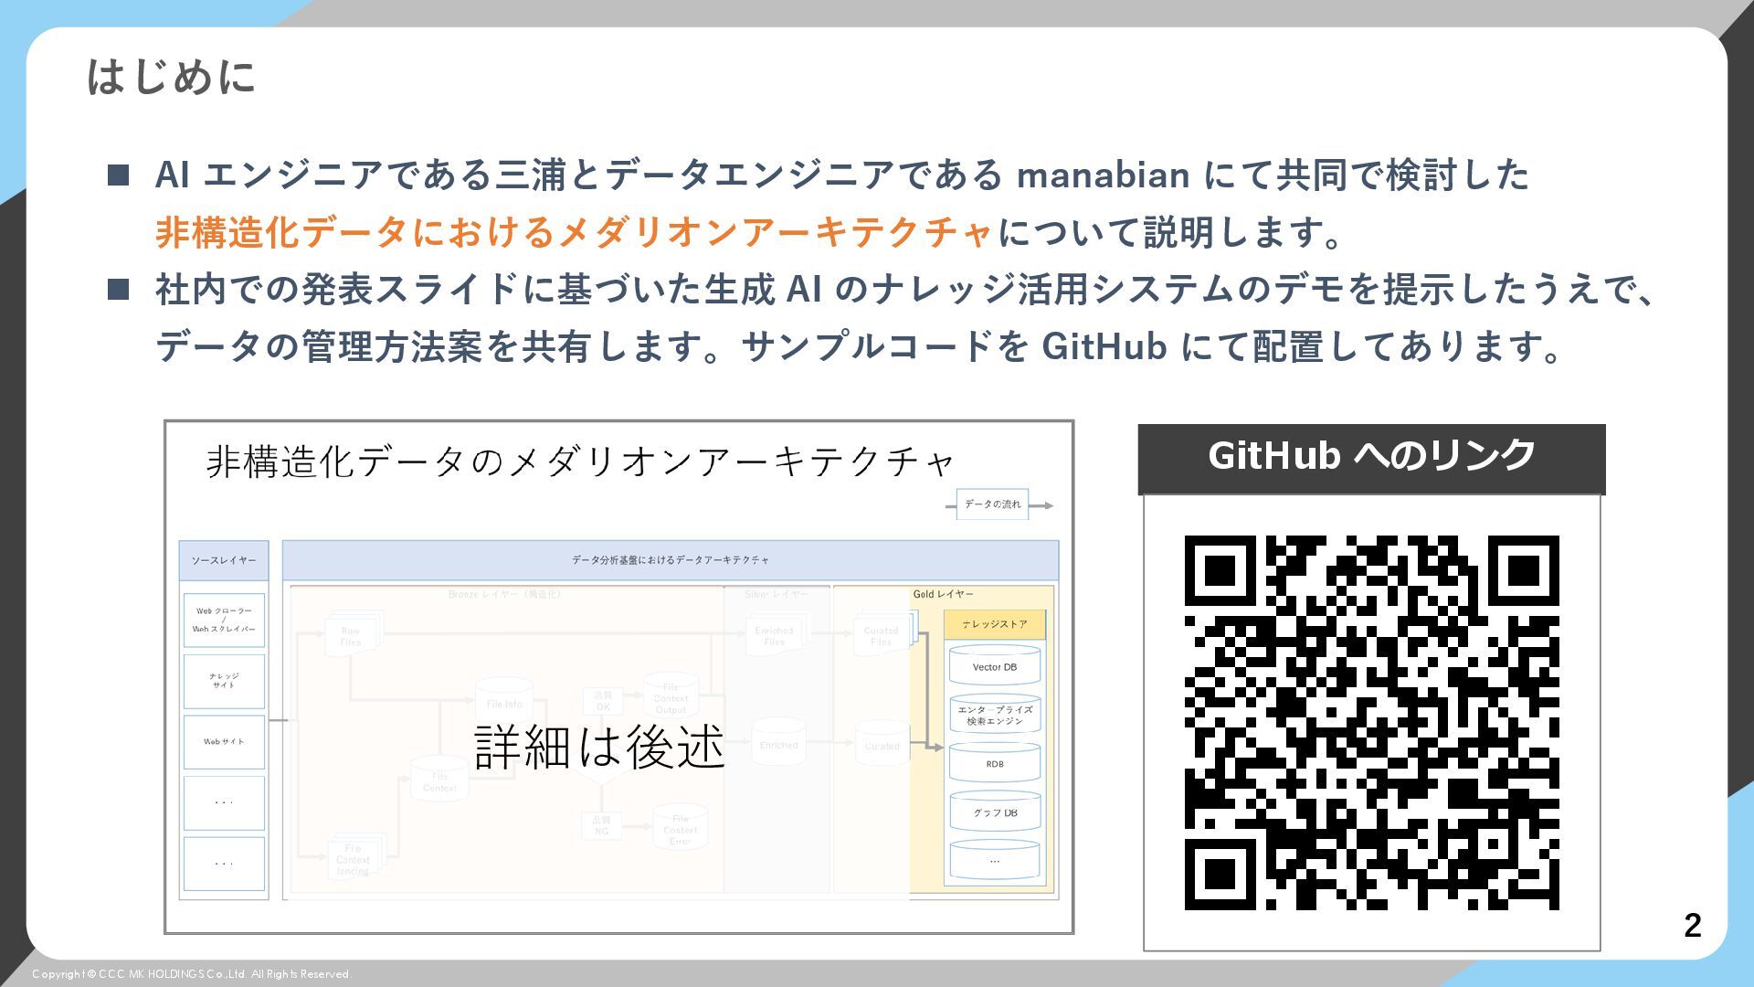
Task: Click the データの流れ legend arrow box
Action: coord(993,504)
